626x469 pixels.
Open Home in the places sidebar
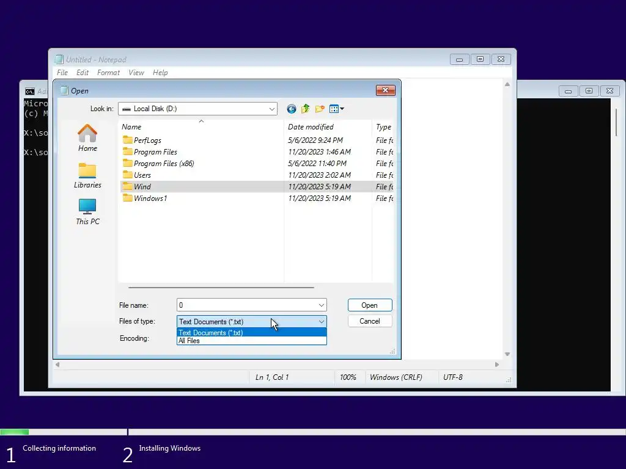point(87,138)
